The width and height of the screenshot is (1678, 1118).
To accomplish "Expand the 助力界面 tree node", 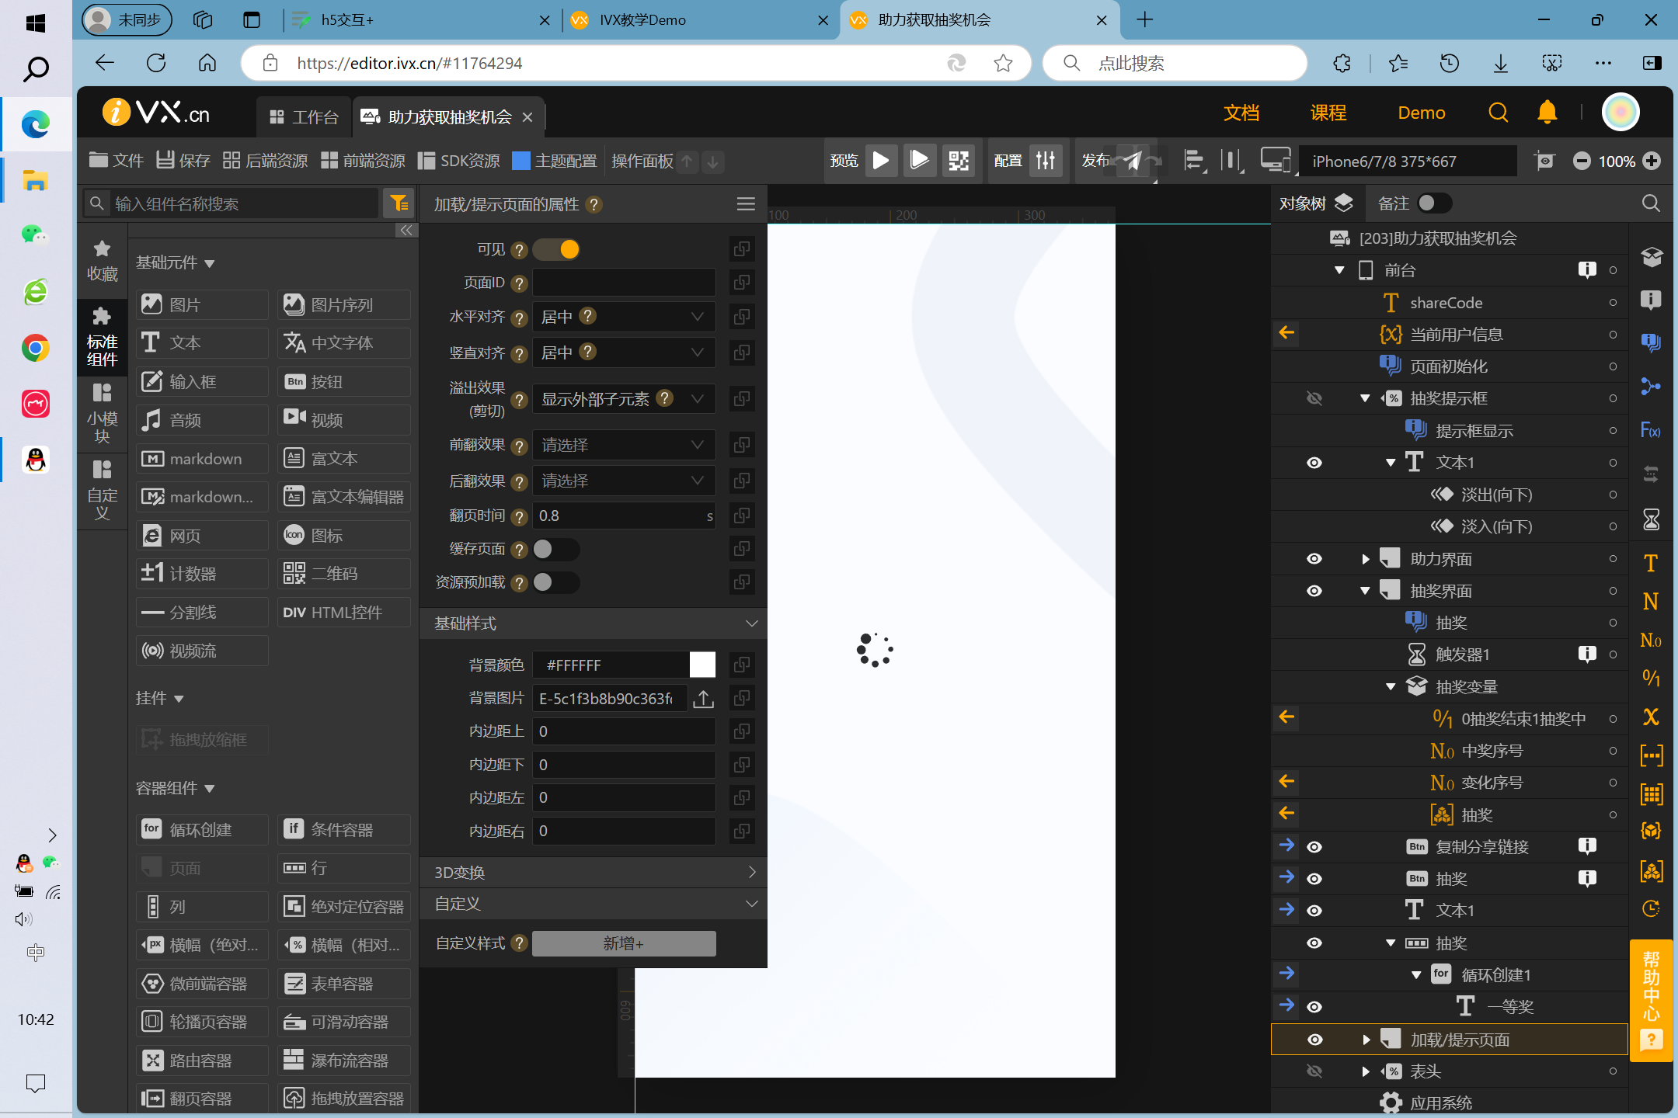I will click(x=1366, y=559).
